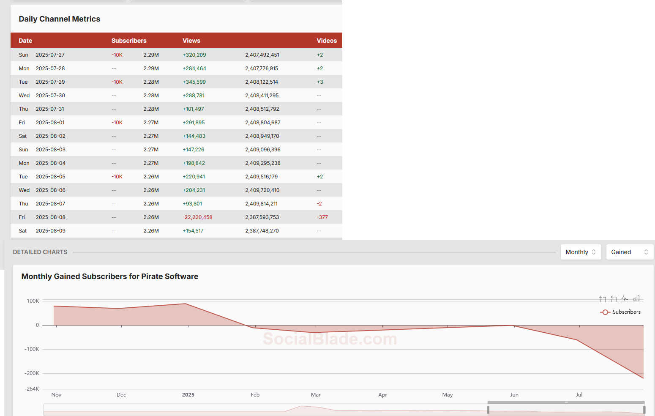Image resolution: width=655 pixels, height=416 pixels.
Task: Click the Date column header
Action: [x=25, y=41]
